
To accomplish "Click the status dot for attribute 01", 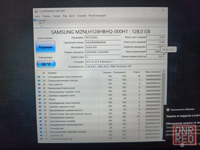I will pos(39,77).
